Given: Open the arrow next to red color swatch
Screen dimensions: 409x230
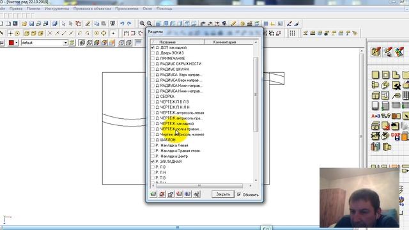Looking at the screenshot, I should (x=17, y=43).
